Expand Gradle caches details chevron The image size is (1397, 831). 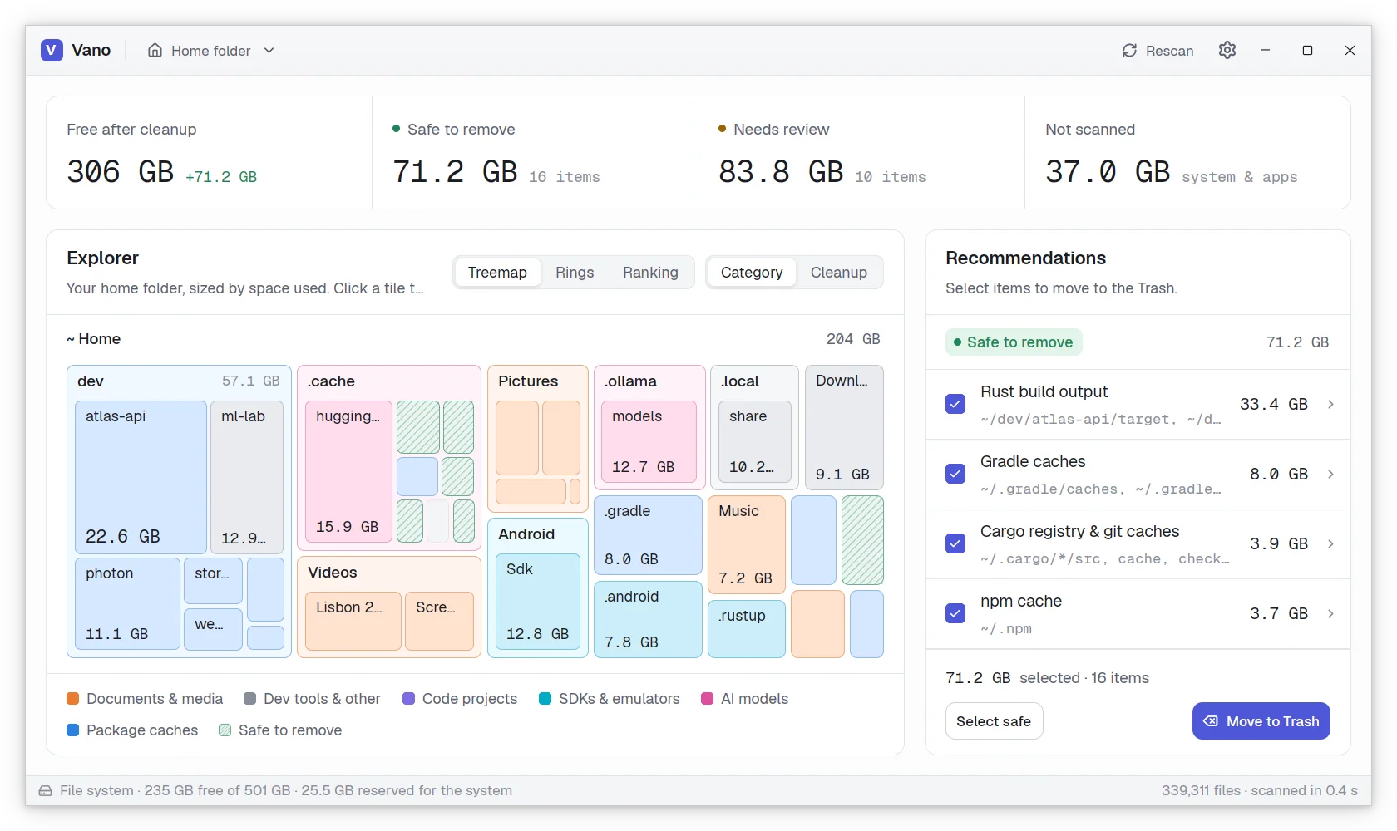coord(1330,474)
